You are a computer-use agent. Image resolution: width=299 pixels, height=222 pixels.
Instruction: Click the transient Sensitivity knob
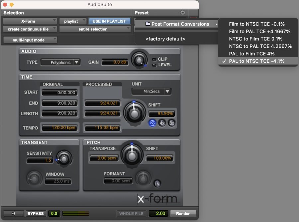[64, 158]
